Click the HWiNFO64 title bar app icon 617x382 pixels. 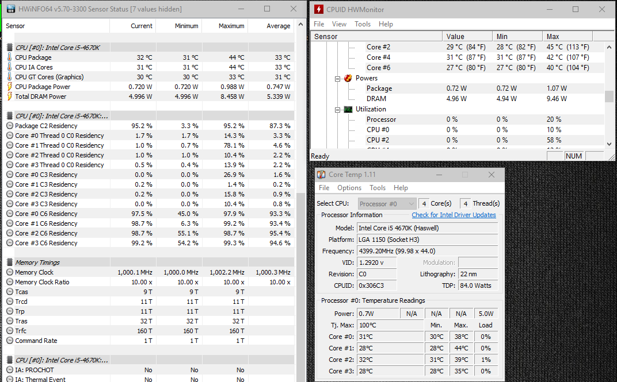[x=10, y=9]
